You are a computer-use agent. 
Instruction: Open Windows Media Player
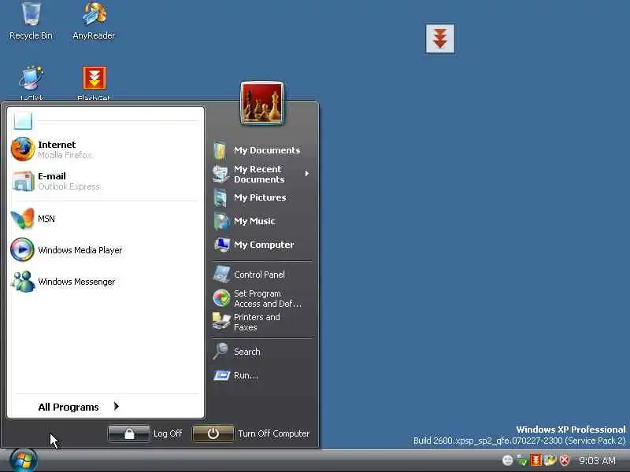(106, 250)
